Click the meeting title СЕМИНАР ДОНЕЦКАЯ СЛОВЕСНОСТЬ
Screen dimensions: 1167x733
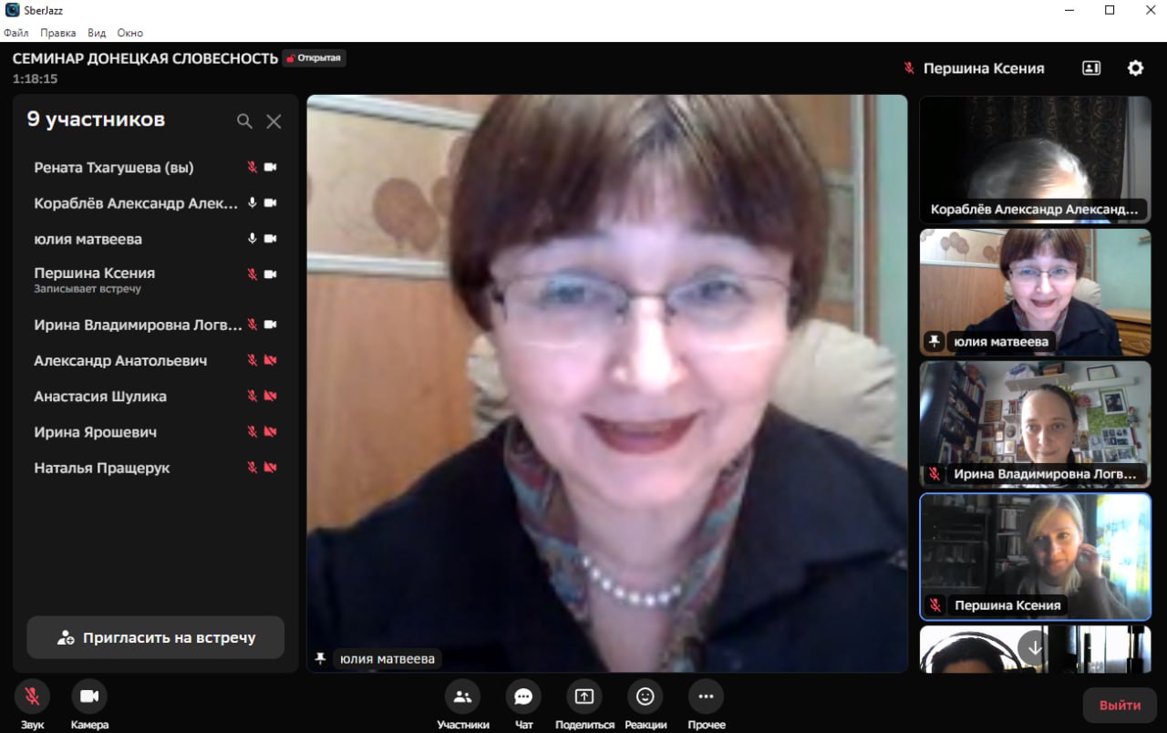pyautogui.click(x=145, y=58)
